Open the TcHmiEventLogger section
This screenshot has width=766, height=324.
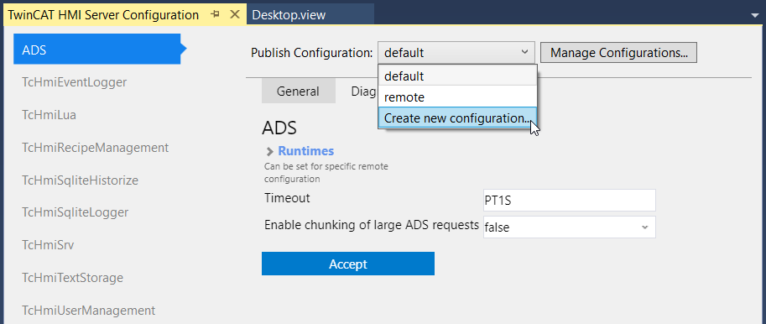[x=75, y=82]
